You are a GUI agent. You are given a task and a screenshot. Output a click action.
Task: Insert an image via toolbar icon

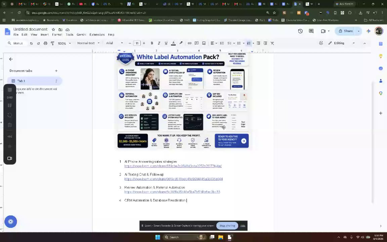pyautogui.click(x=204, y=43)
